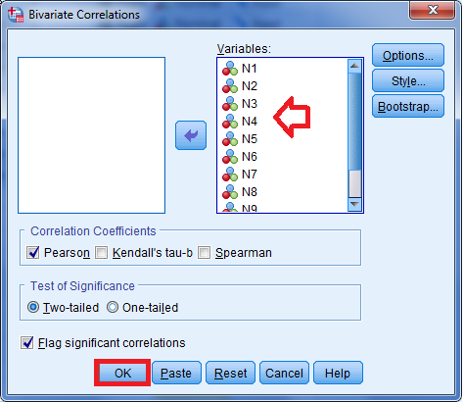The width and height of the screenshot is (464, 402).
Task: Select the N4 variable icon
Action: (230, 122)
